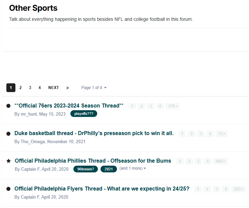The image size is (249, 208).
Task: Open author mr_hunt's profile
Action: tap(29, 114)
